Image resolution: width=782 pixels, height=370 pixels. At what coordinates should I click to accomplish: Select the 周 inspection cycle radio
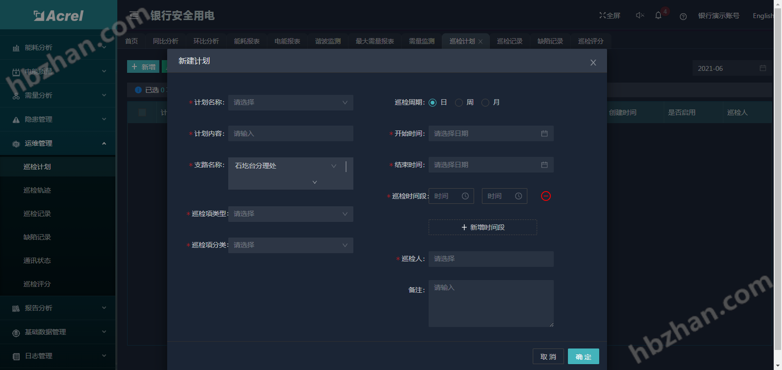[459, 103]
